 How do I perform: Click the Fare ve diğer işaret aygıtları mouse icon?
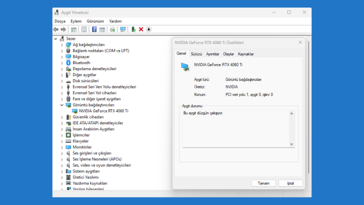68,99
